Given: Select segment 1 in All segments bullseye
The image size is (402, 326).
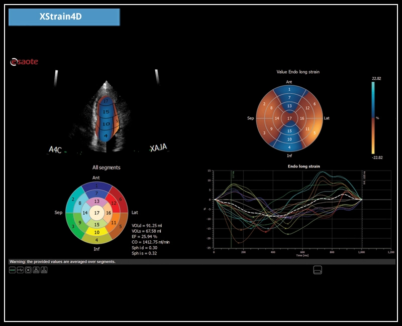Looking at the screenshot, I should coord(96,186).
